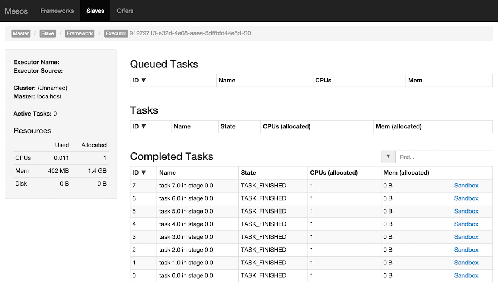The height and width of the screenshot is (289, 498).
Task: Sort Tasks table by ID header
Action: pos(139,126)
